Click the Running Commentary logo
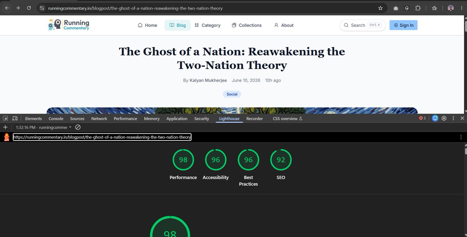 tap(68, 25)
